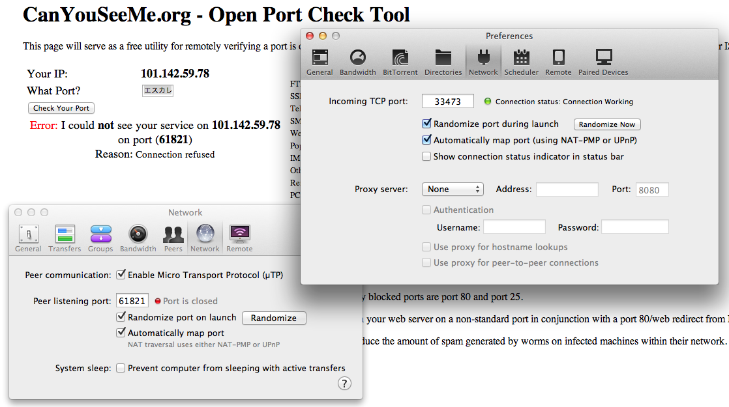Click the Randomize button in Network window
The width and height of the screenshot is (729, 407).
point(274,318)
